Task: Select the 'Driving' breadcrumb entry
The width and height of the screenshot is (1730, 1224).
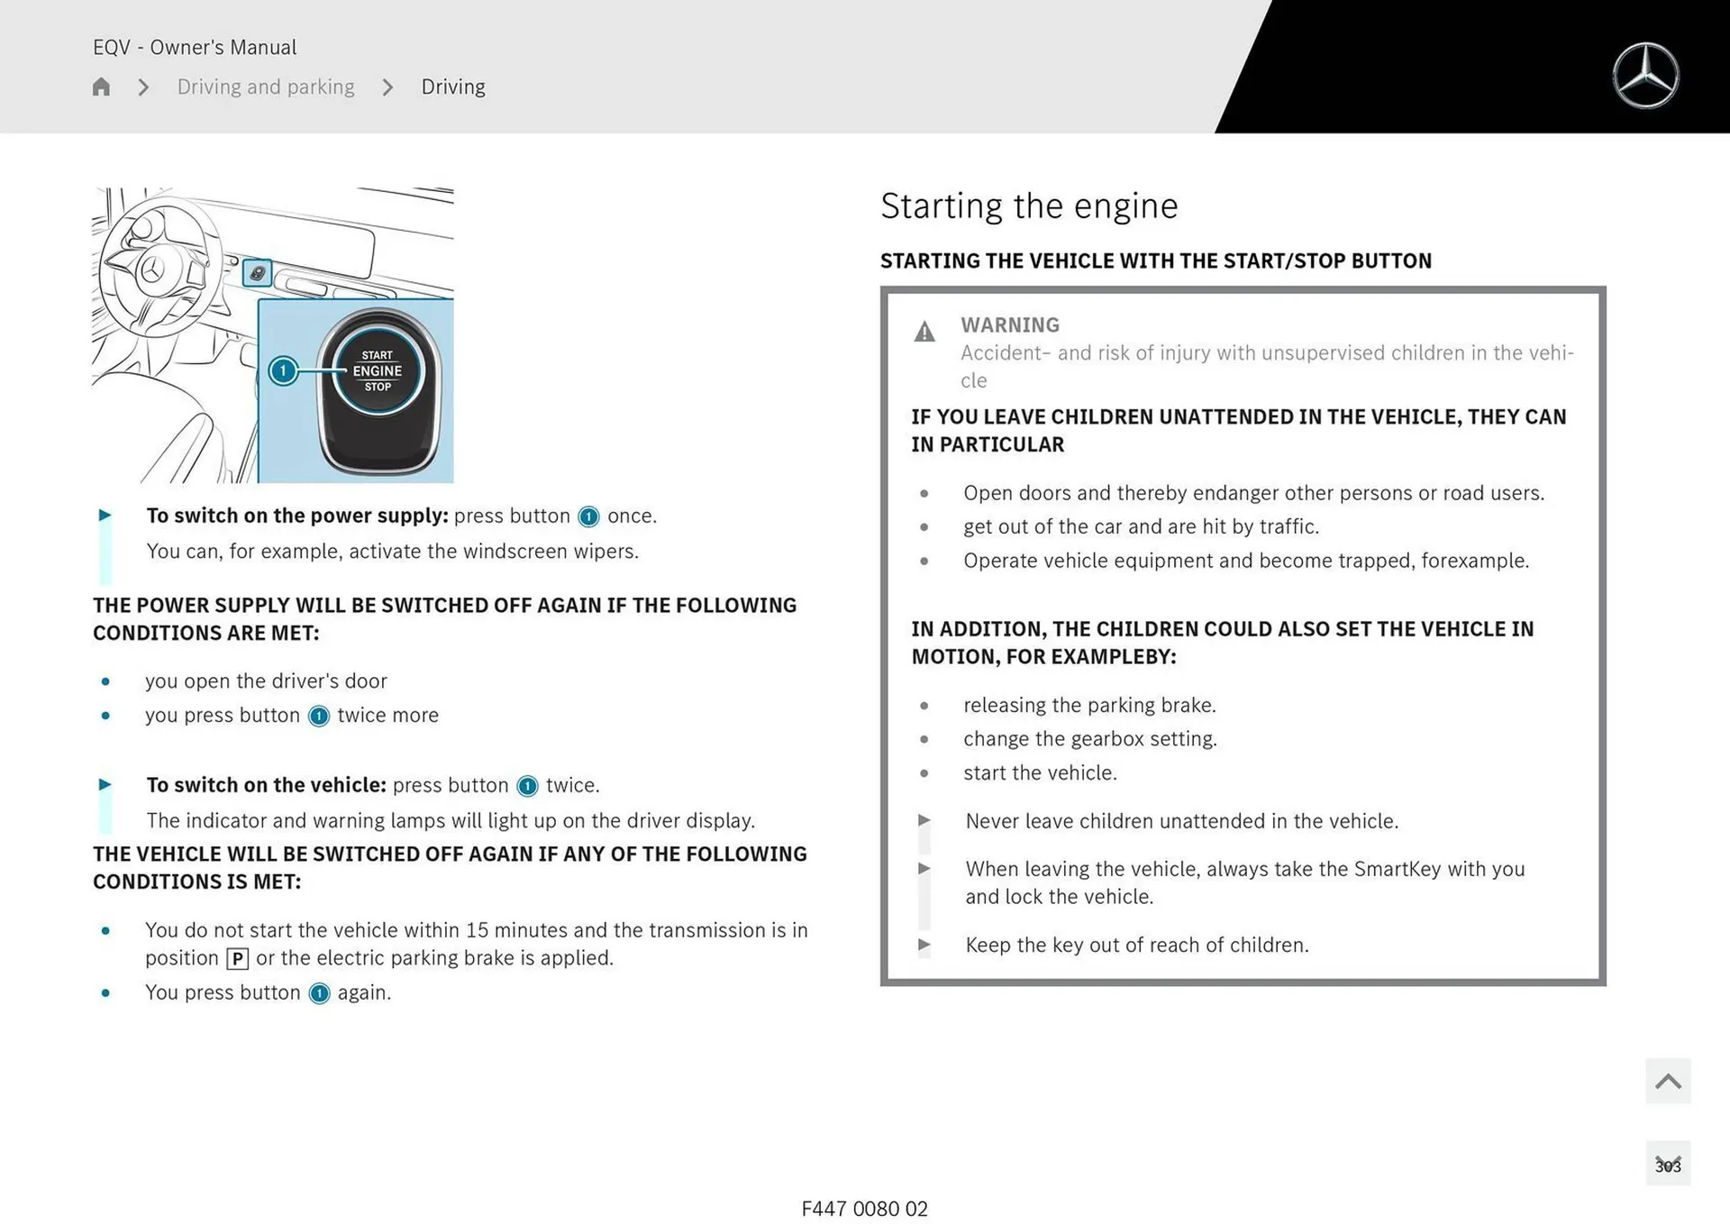Action: (453, 87)
